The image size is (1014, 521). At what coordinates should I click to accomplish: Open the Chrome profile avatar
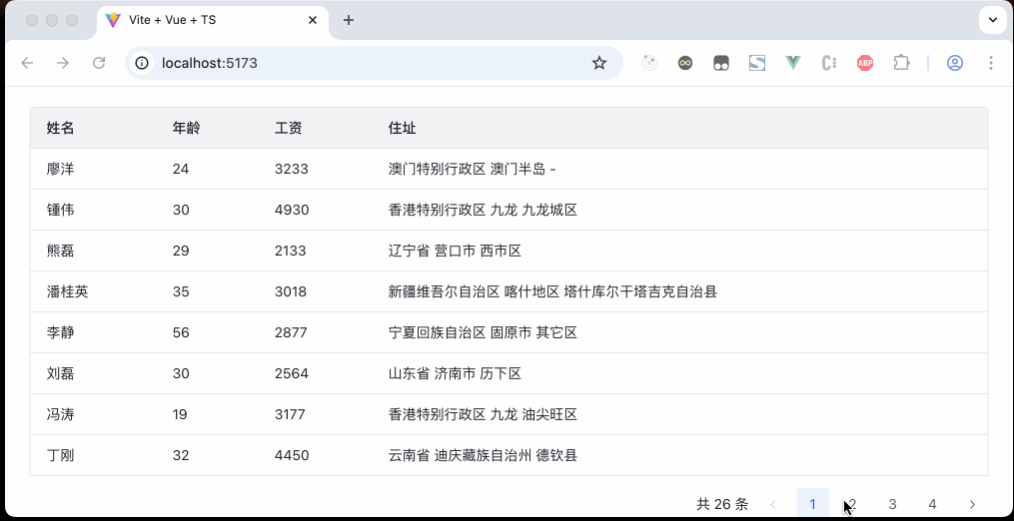[x=955, y=63]
